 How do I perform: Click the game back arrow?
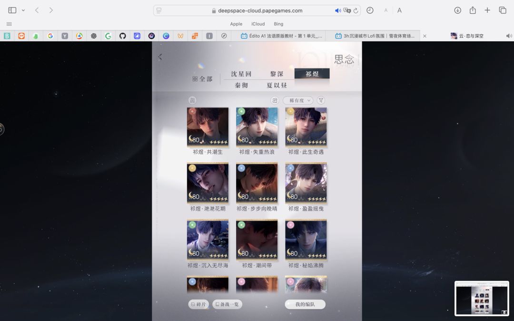pyautogui.click(x=160, y=57)
